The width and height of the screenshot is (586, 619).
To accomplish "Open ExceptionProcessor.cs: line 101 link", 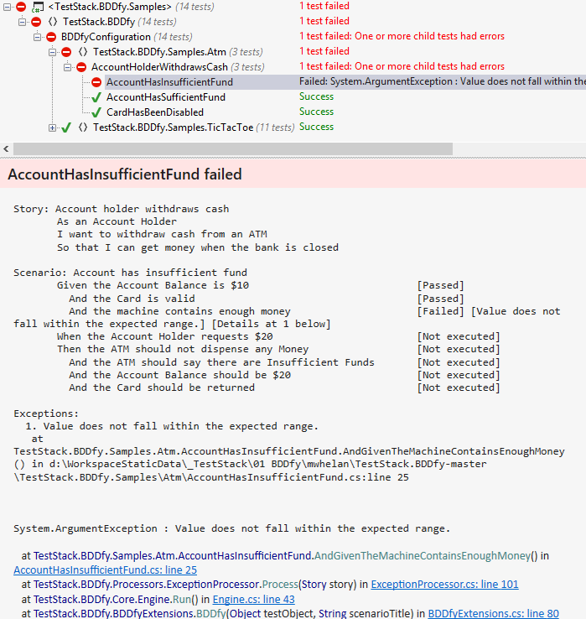I will click(x=444, y=584).
